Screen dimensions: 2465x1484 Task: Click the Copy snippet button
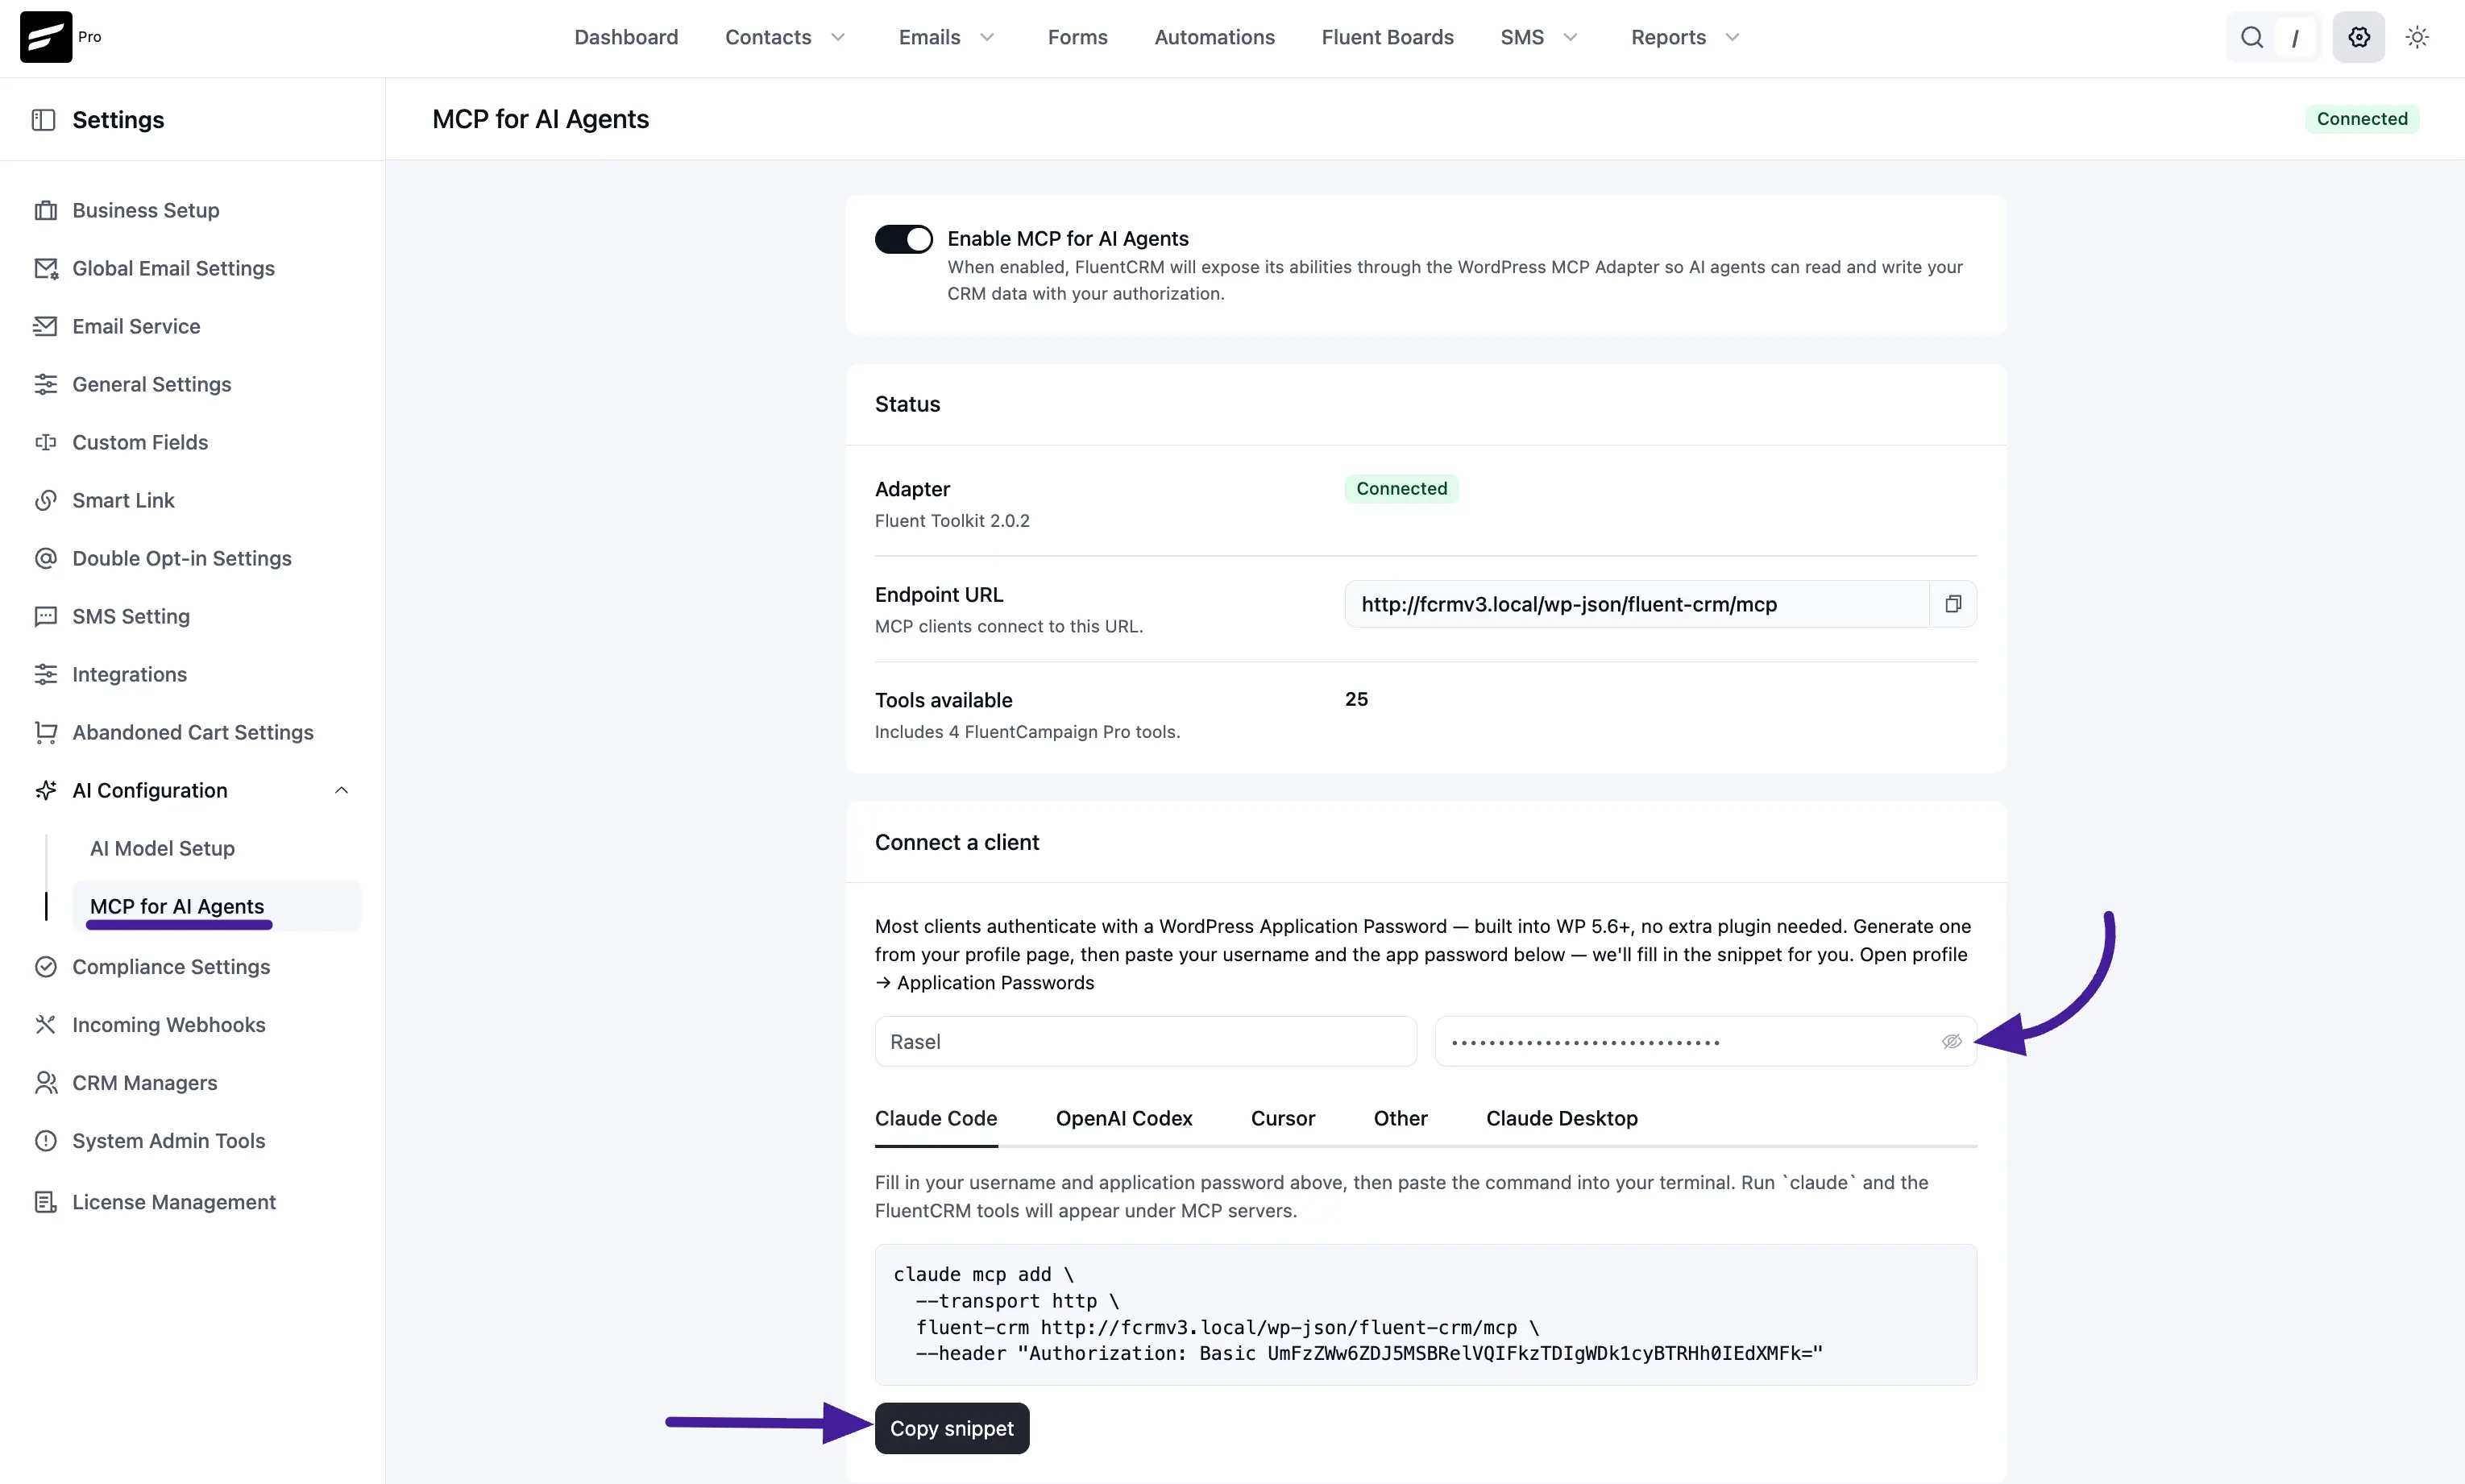(952, 1428)
